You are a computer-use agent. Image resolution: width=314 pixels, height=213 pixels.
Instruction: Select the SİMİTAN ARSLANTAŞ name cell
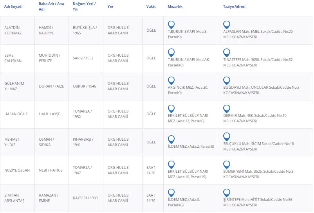[x=14, y=198]
